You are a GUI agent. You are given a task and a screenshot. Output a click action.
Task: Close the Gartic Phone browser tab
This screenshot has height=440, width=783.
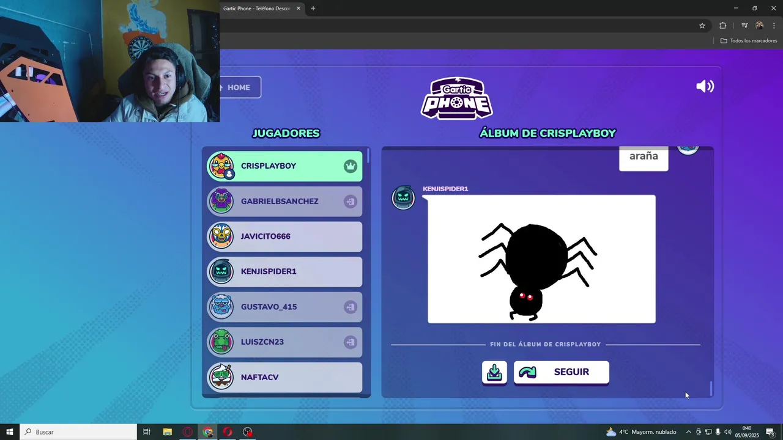click(x=299, y=9)
